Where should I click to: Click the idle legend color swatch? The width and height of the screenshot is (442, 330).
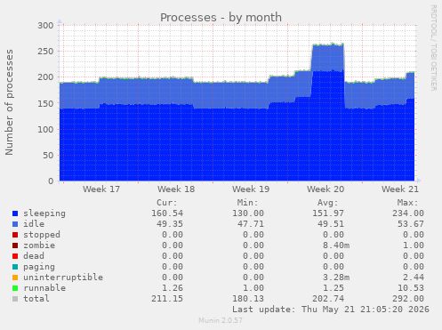pyautogui.click(x=15, y=224)
